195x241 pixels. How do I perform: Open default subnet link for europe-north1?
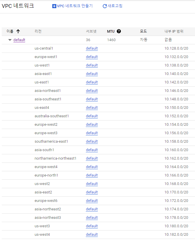92,175
